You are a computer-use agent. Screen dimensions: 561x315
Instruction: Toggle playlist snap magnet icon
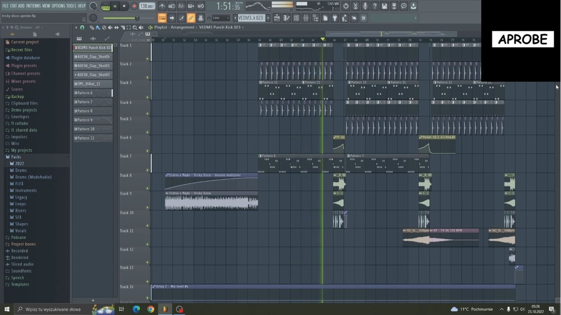pos(82,27)
